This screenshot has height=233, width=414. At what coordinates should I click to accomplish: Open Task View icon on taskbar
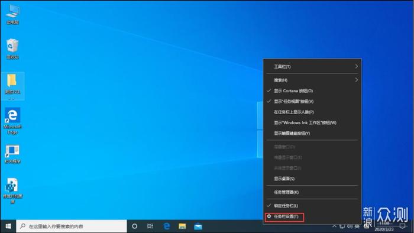coord(150,226)
